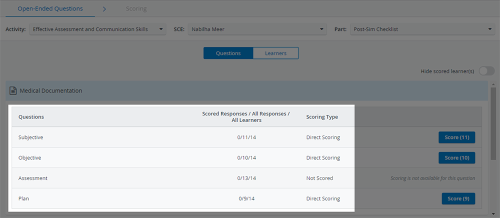The image size is (500, 218).
Task: Open the SCE dropdown showing Nabilha Meer
Action: point(257,29)
